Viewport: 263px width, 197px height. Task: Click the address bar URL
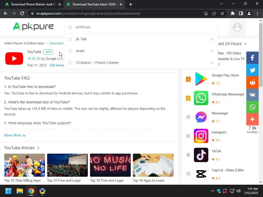pos(88,13)
